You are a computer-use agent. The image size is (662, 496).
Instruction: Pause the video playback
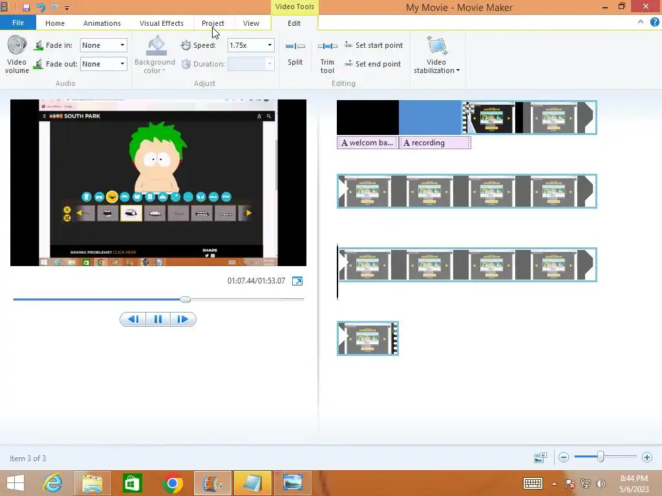(x=158, y=319)
